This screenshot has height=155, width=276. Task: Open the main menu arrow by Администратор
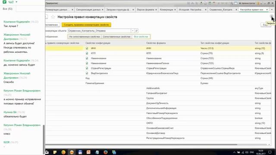[x=261, y=3]
